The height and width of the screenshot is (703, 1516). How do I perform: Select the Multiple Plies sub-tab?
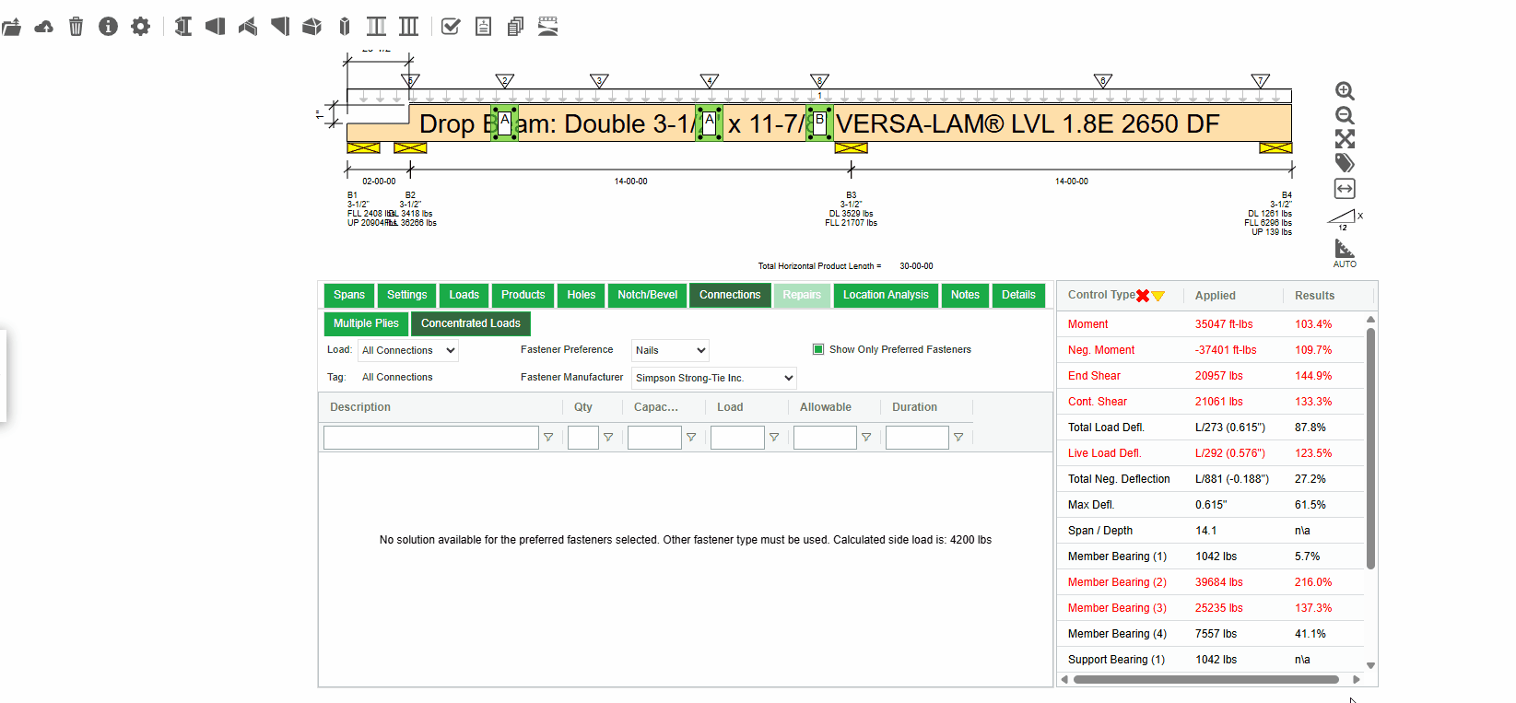[x=366, y=323]
